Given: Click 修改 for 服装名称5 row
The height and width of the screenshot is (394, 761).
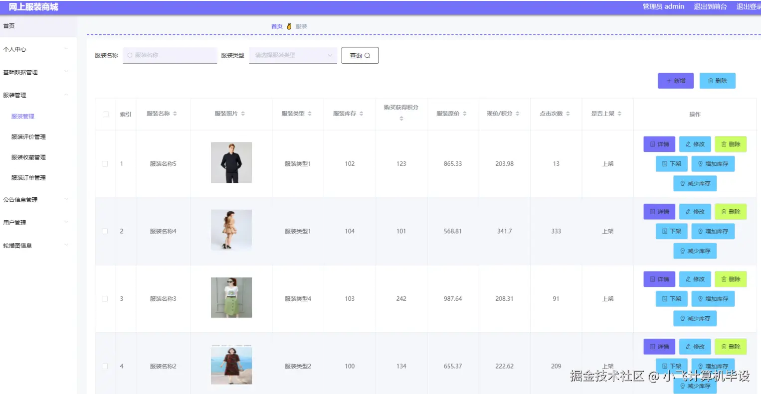Looking at the screenshot, I should [695, 144].
